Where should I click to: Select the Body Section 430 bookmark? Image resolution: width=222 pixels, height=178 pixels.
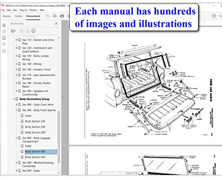(x=35, y=157)
